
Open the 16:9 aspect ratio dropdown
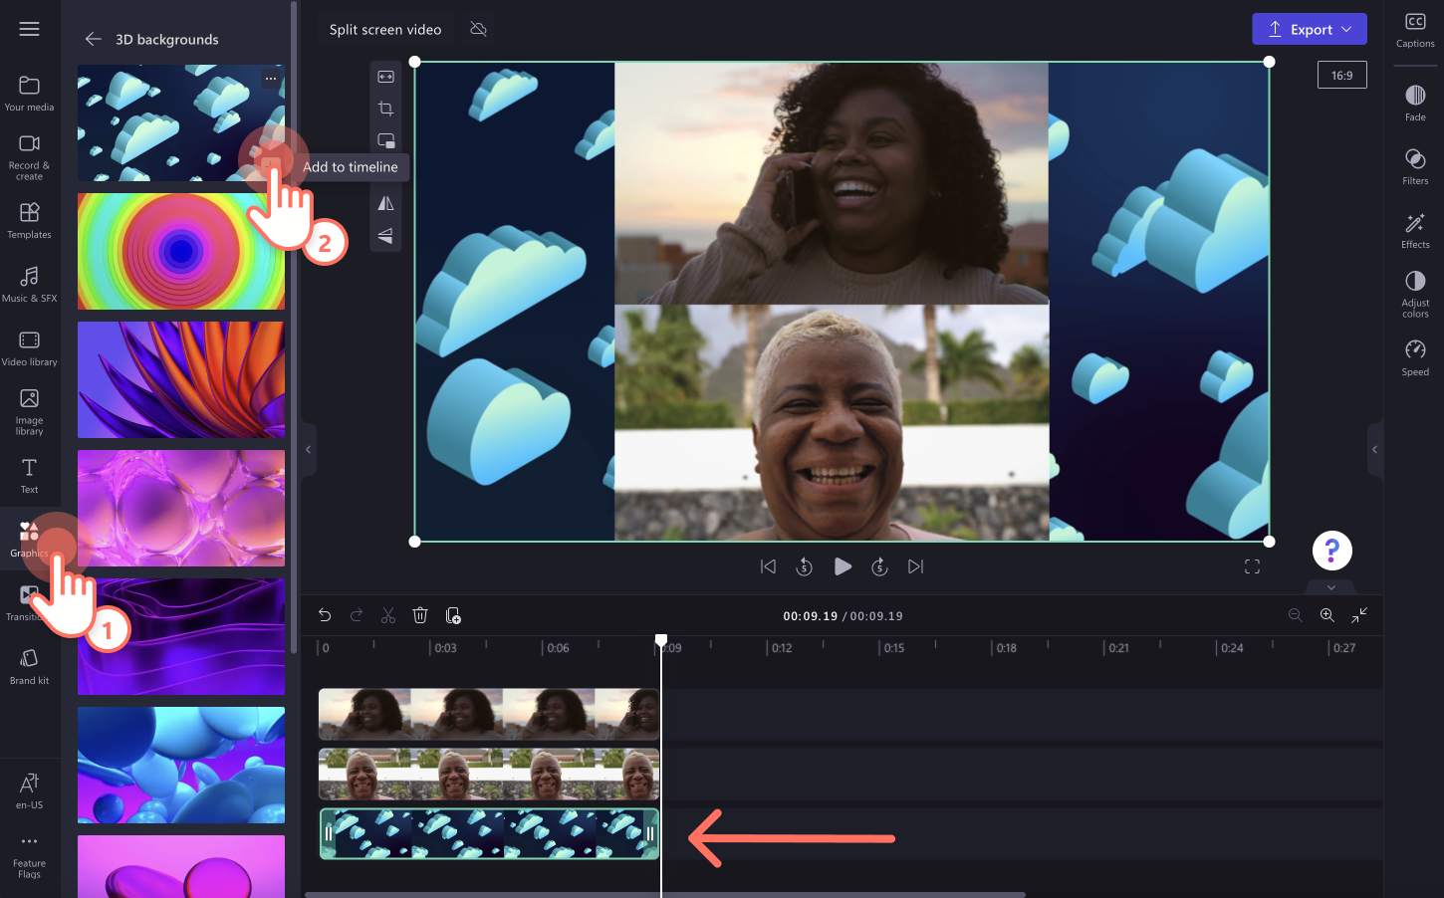pos(1341,74)
